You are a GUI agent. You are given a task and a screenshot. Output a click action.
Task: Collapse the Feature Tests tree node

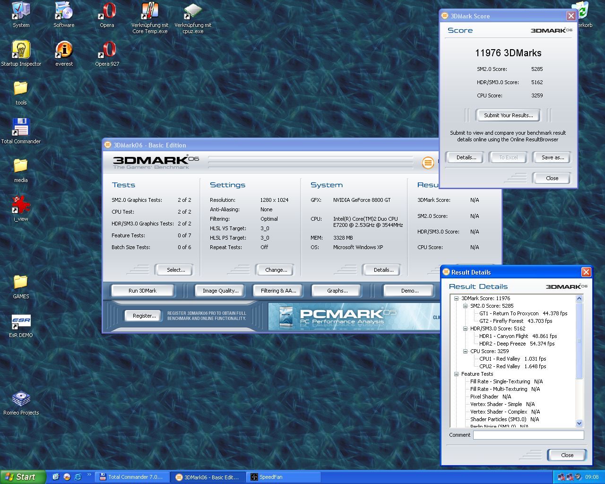coord(457,374)
